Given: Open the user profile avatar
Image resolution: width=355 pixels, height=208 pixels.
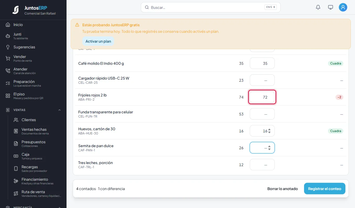Looking at the screenshot, I should pyautogui.click(x=343, y=7).
